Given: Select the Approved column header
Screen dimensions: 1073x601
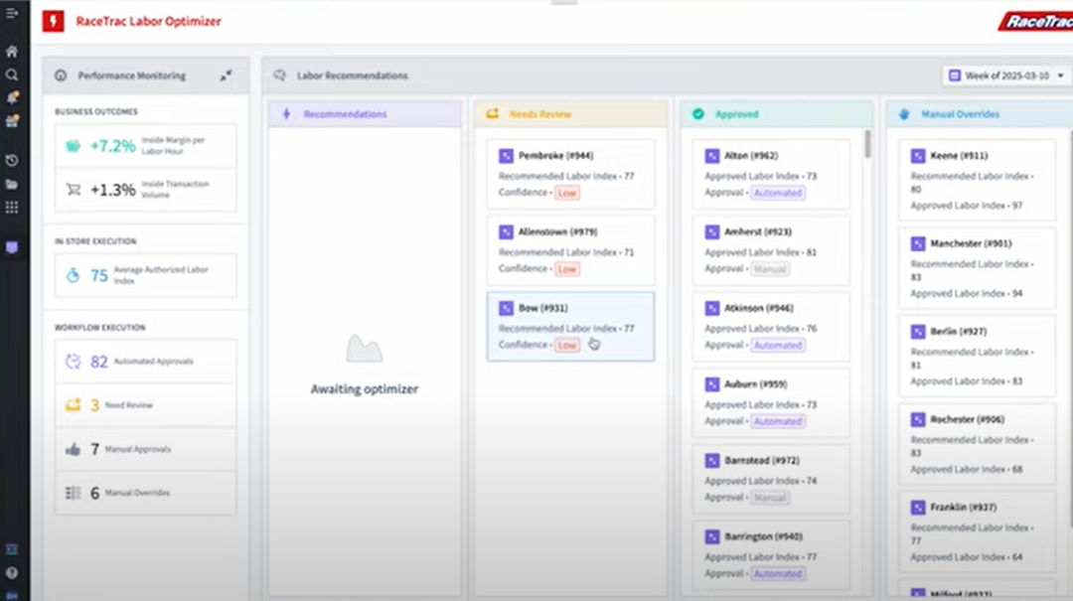Looking at the screenshot, I should (777, 113).
